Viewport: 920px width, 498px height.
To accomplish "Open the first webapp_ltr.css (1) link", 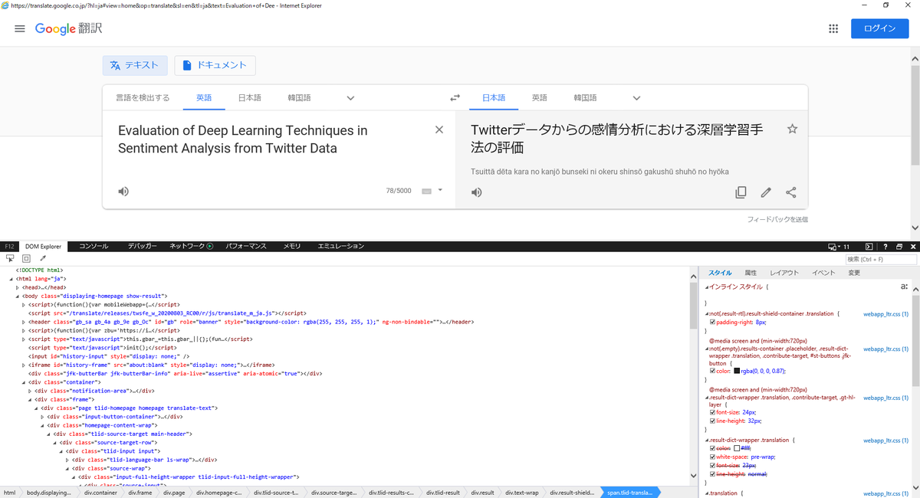I will (886, 314).
